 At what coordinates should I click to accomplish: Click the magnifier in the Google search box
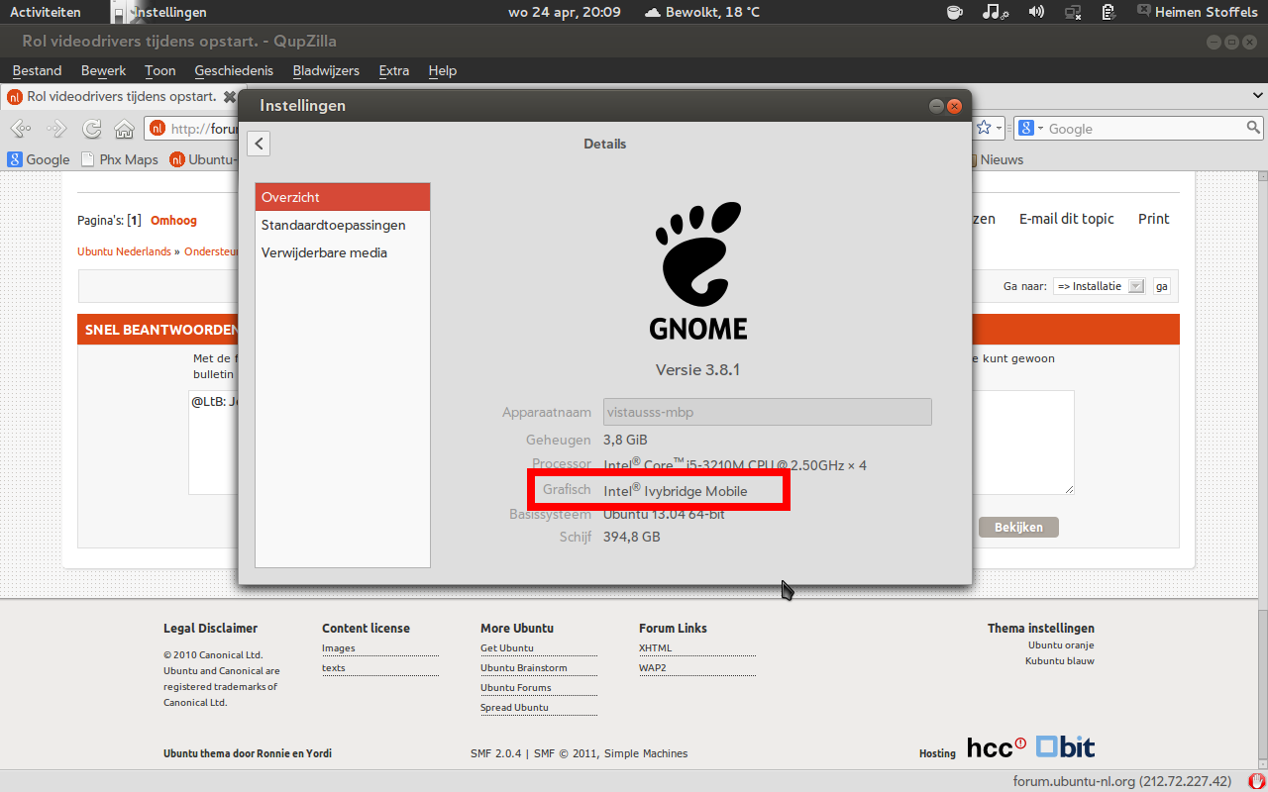1253,128
